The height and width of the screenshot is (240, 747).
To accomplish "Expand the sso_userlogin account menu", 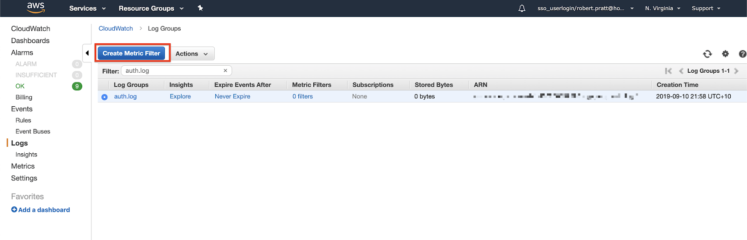I will (585, 8).
